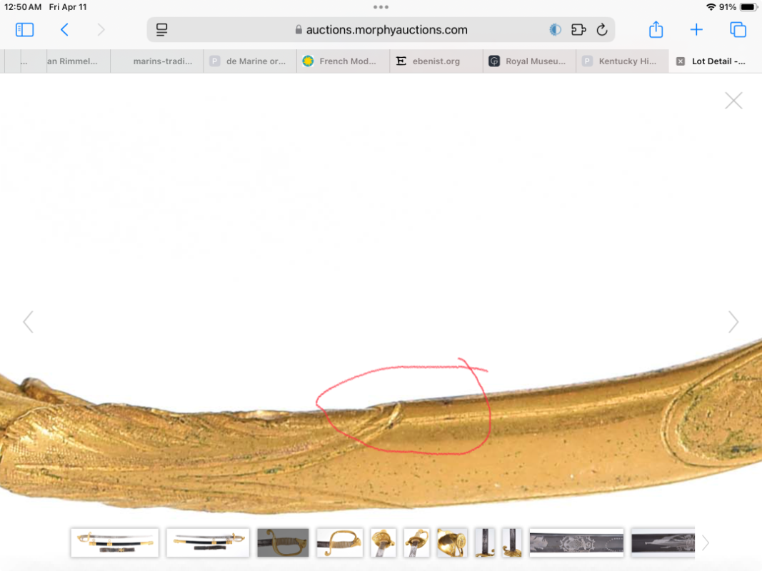Open a new tab with plus icon
762x571 pixels.
pos(696,29)
